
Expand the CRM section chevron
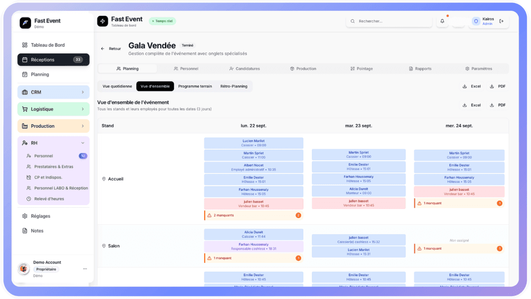coord(83,92)
